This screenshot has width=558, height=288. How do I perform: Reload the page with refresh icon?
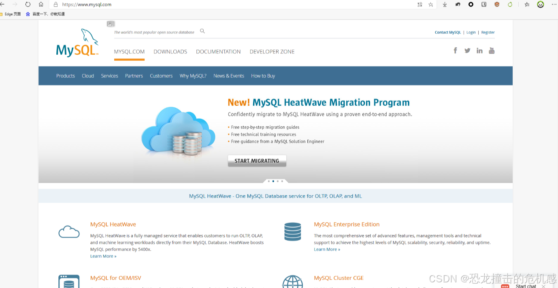[x=28, y=4]
